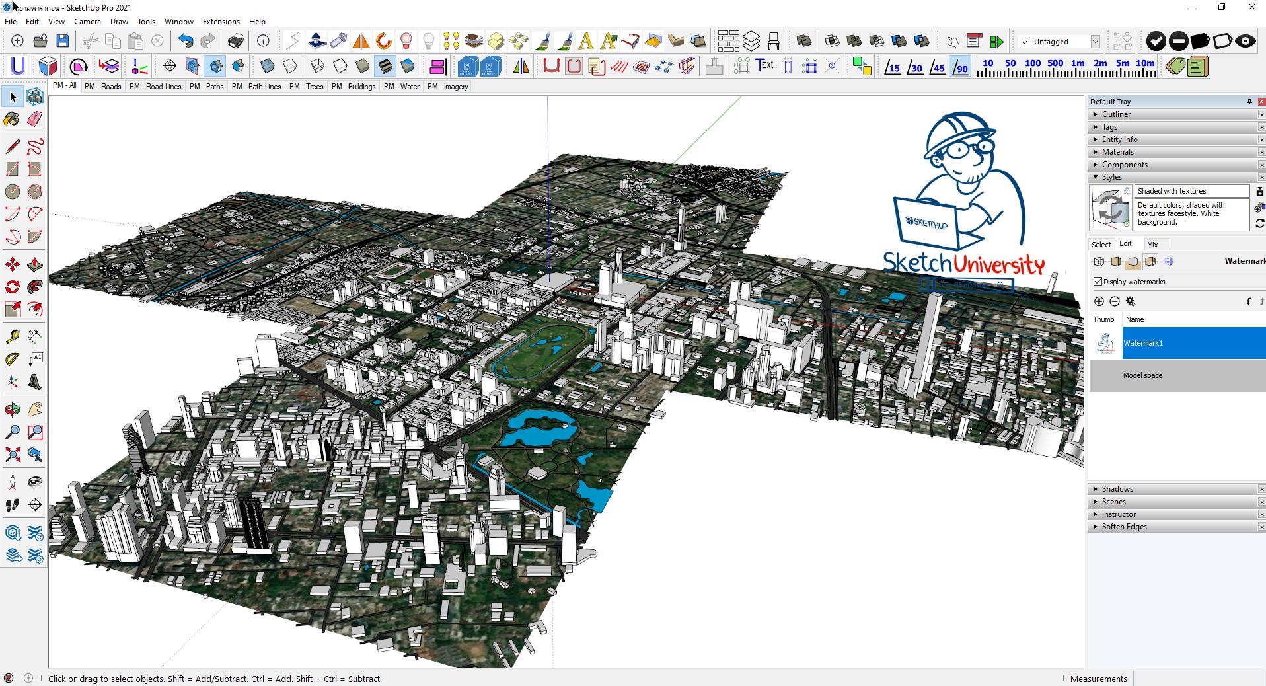Switch to Monochrome face style

point(408,66)
